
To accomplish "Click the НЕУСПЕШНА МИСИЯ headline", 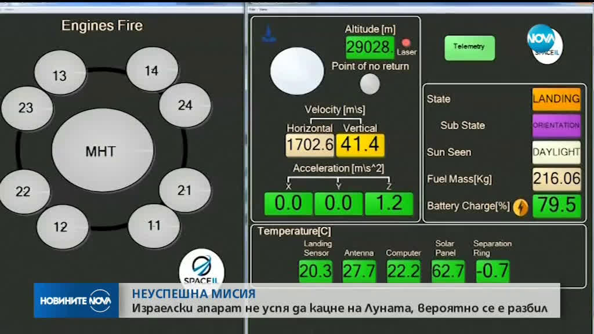I will tap(194, 293).
